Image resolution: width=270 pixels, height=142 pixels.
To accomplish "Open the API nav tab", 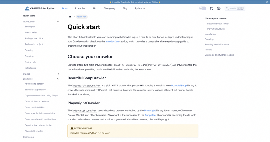I will click(94, 8).
